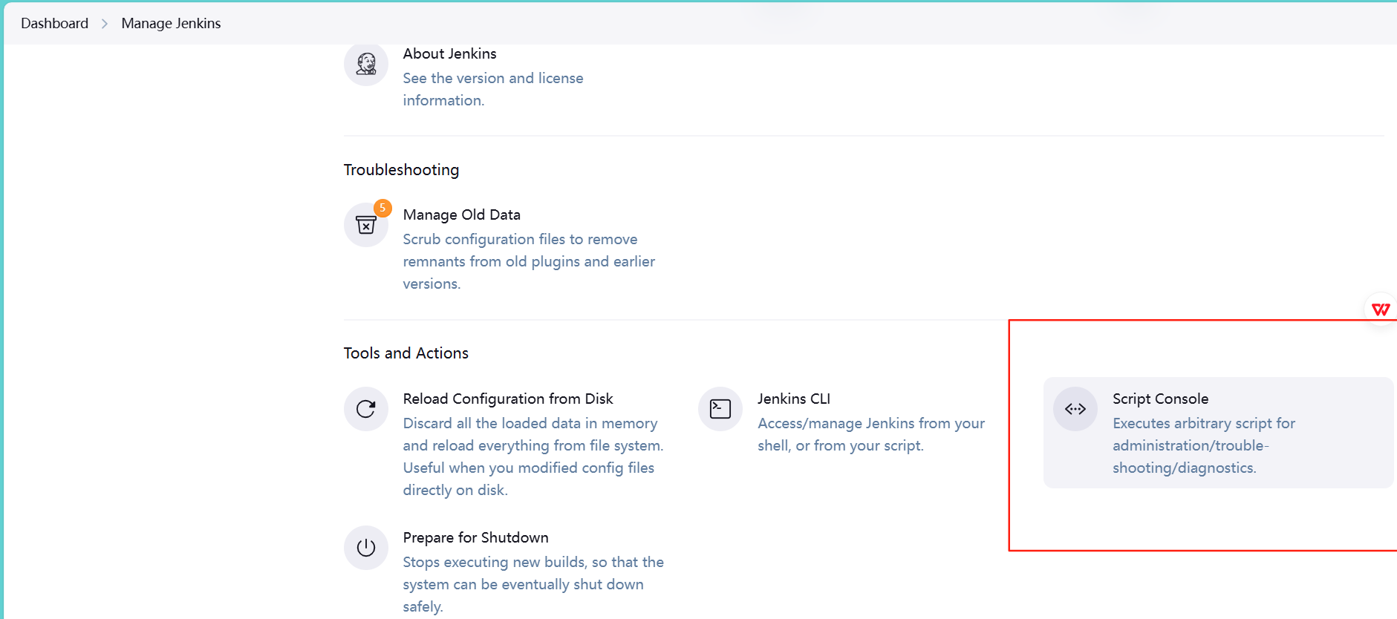Click the Jenkins CLI terminal icon
Viewport: 1397px width, 619px height.
click(x=720, y=409)
